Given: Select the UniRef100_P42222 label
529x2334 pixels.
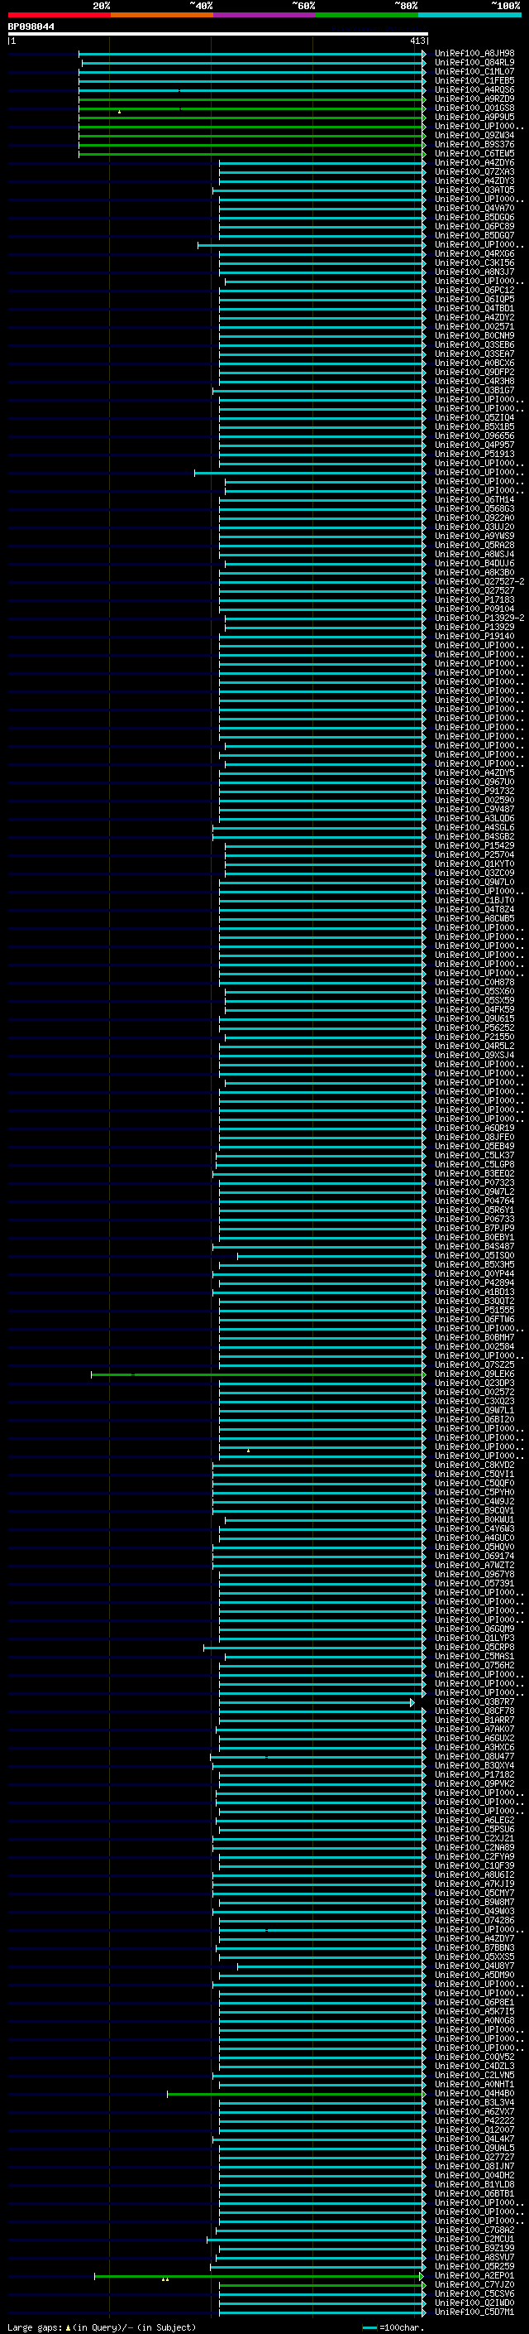Looking at the screenshot, I should click(x=474, y=2120).
